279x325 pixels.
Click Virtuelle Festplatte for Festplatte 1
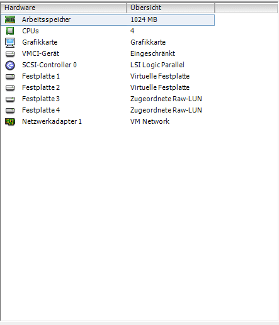[x=160, y=76]
